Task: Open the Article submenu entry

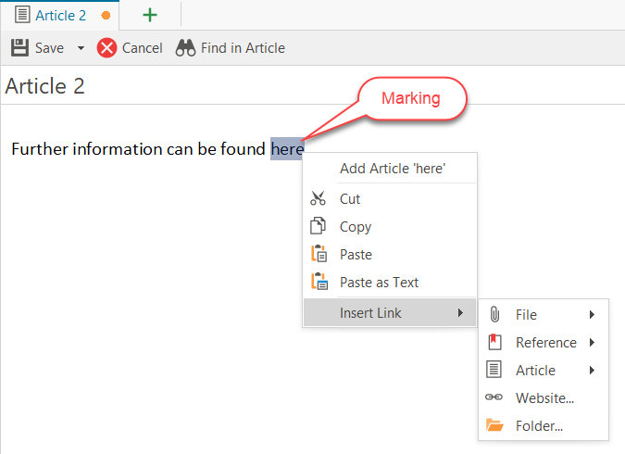Action: (535, 371)
